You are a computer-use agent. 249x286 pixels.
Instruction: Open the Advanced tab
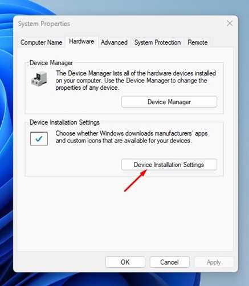pyautogui.click(x=114, y=42)
